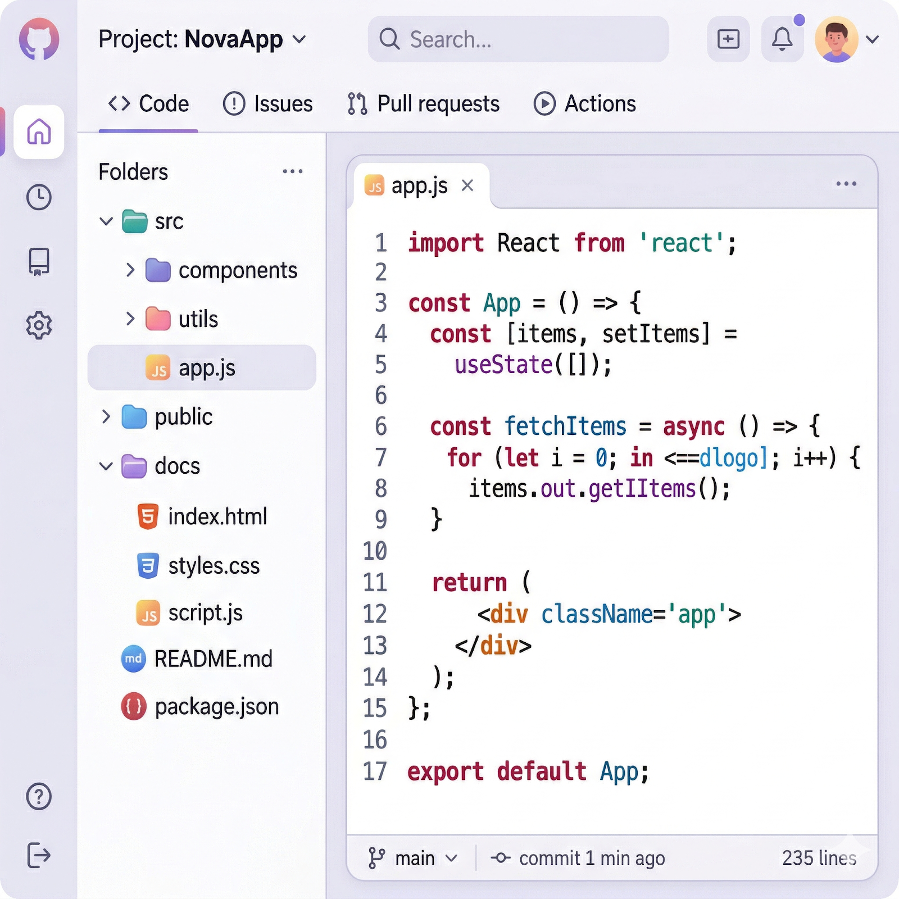The height and width of the screenshot is (899, 899).
Task: Select the app.js editor tab
Action: [421, 185]
